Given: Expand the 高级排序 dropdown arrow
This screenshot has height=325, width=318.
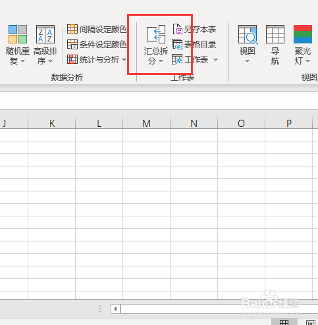Looking at the screenshot, I should click(50, 61).
